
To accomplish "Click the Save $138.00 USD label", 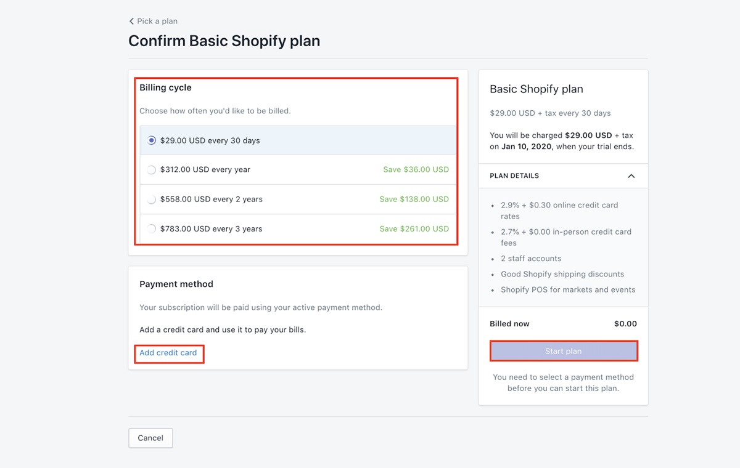I will [x=414, y=199].
